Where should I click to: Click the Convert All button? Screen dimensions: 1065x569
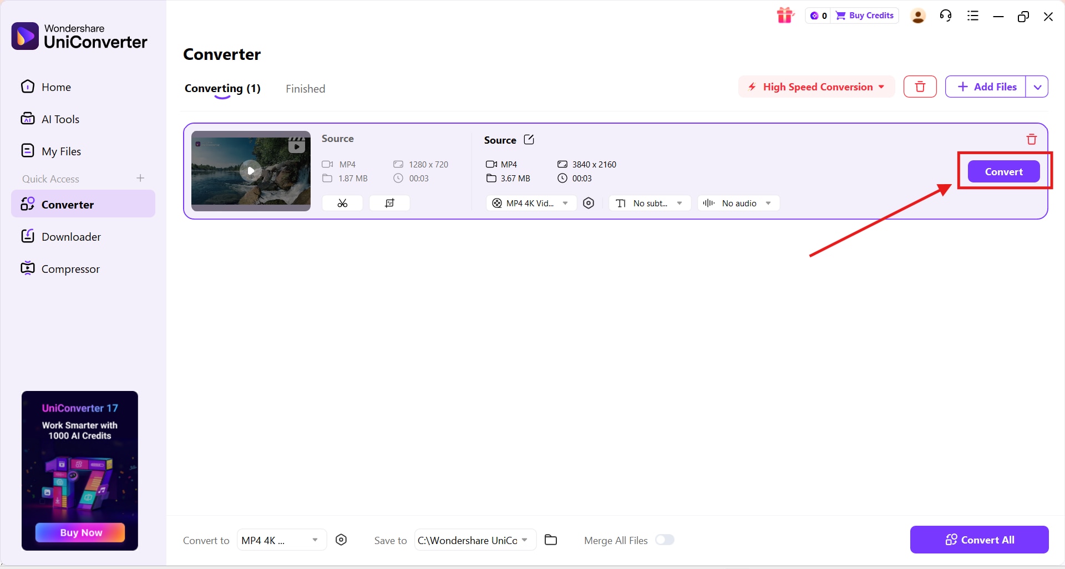[x=978, y=540]
